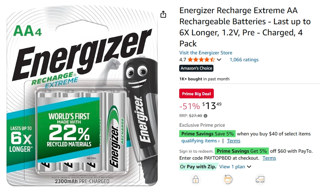Click the $13.49 price text
The width and height of the screenshot is (320, 187).
point(212,106)
